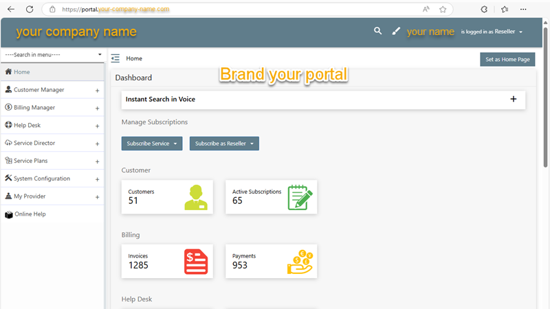The width and height of the screenshot is (550, 309).
Task: Reload the page with refresh icon
Action: tap(30, 9)
